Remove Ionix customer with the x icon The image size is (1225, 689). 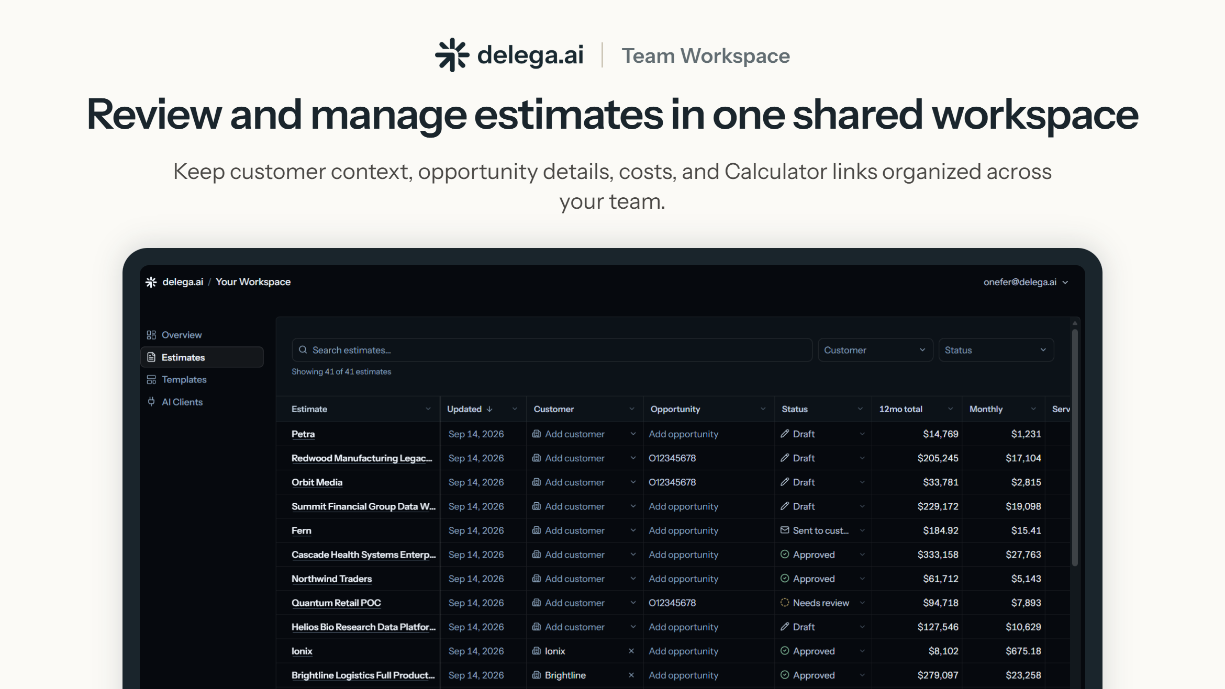(631, 651)
